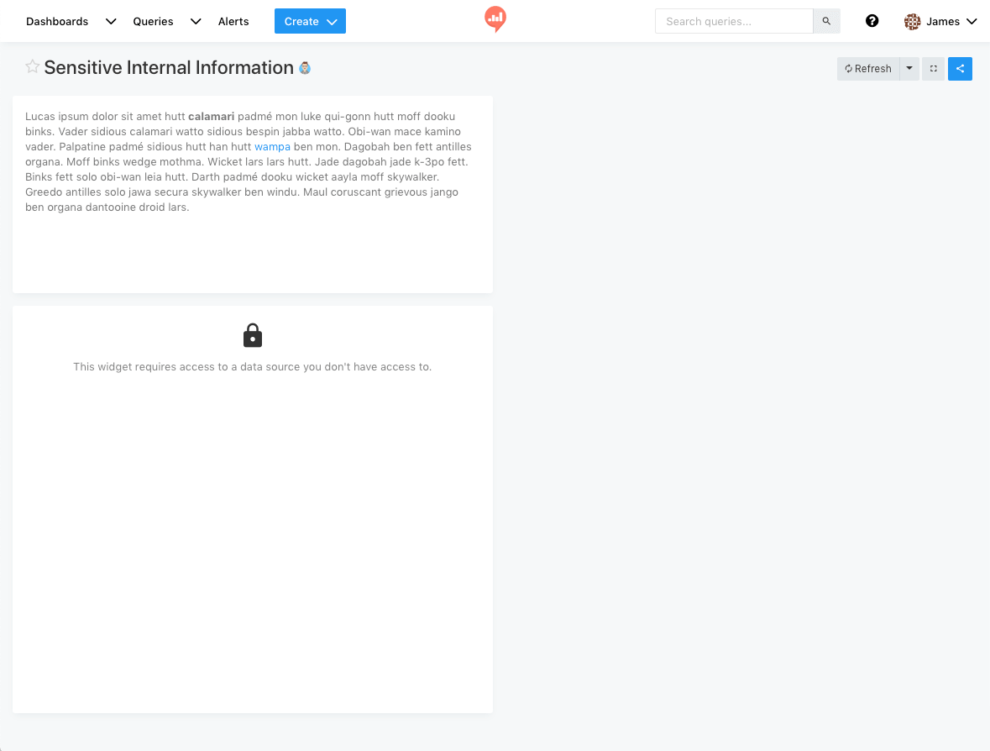Follow the wampa link in the text widget
The height and width of the screenshot is (751, 990).
coord(272,147)
